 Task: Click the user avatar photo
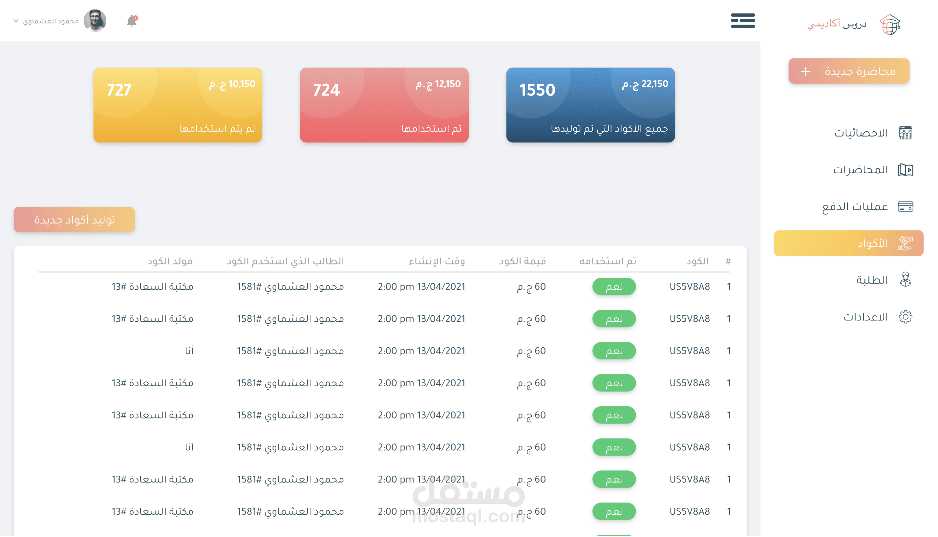pos(95,21)
